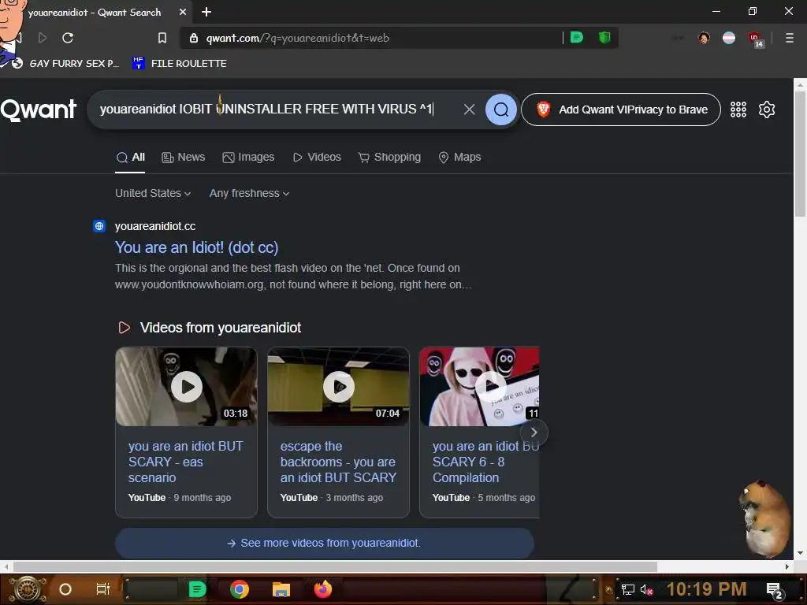
Task: Switch to the Shopping tab
Action: pos(389,158)
